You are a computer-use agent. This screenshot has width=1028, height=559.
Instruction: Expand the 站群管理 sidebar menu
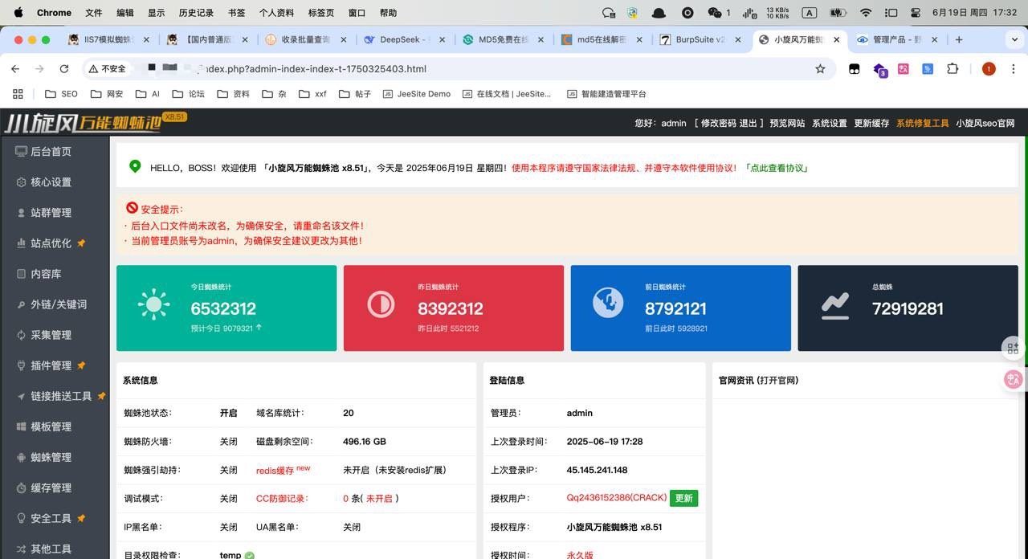pyautogui.click(x=51, y=213)
